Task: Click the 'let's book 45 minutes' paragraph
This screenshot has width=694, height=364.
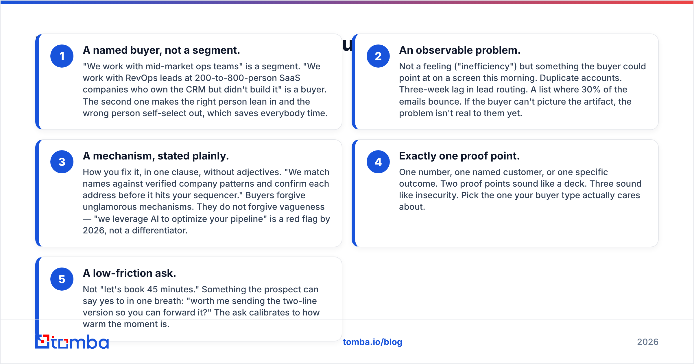Action: tap(201, 307)
